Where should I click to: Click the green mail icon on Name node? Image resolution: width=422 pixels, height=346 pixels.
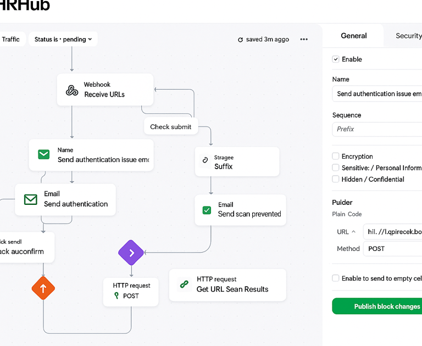click(44, 155)
